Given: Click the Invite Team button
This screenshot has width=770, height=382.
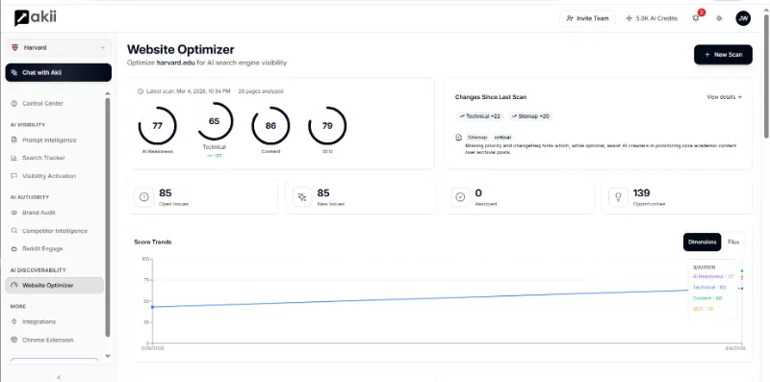Looking at the screenshot, I should [587, 18].
